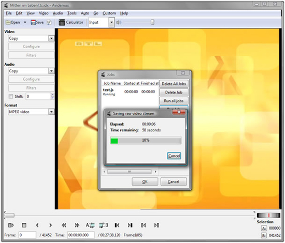Close the Saving raw video stream dialog

[179, 112]
